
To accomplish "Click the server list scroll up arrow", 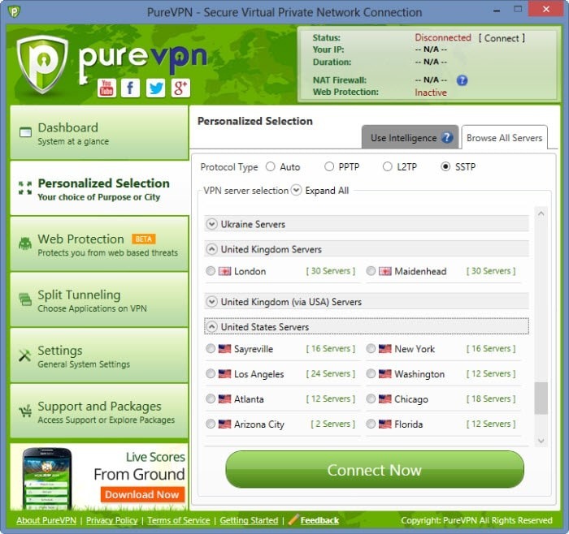I will pos(541,213).
